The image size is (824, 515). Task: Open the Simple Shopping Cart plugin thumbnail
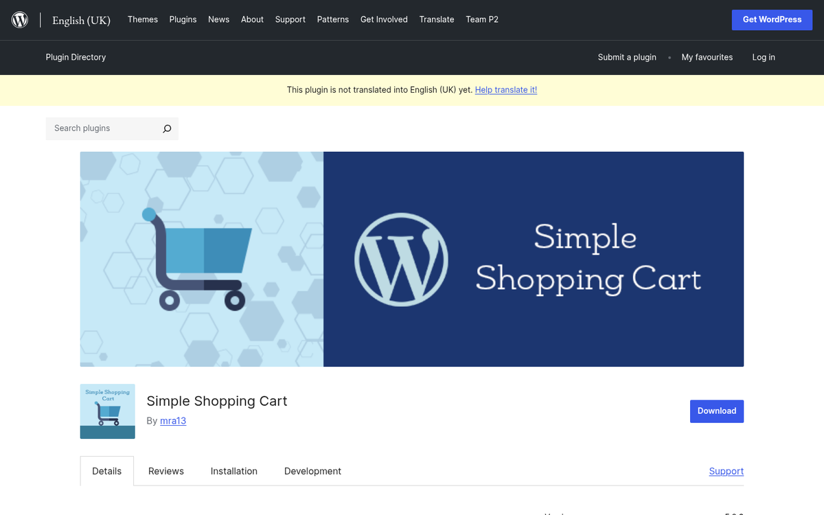click(107, 411)
